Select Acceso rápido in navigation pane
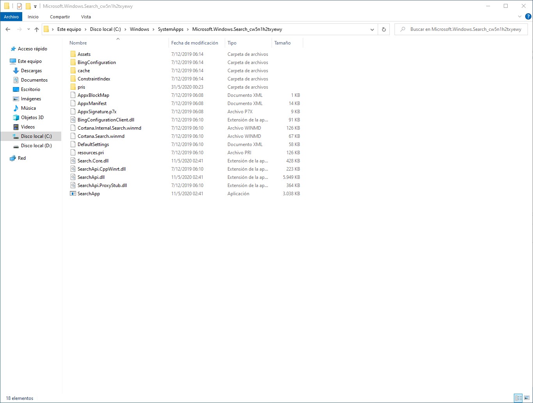This screenshot has height=403, width=533. pos(32,49)
